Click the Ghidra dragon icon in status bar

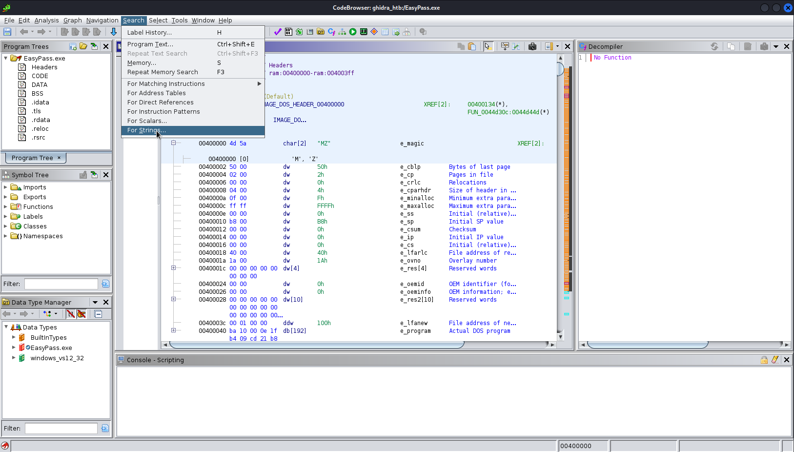(5, 446)
